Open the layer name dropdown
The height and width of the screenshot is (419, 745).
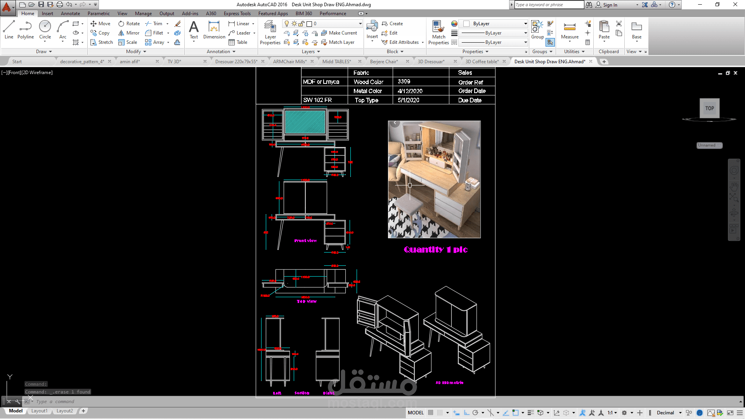pos(360,24)
